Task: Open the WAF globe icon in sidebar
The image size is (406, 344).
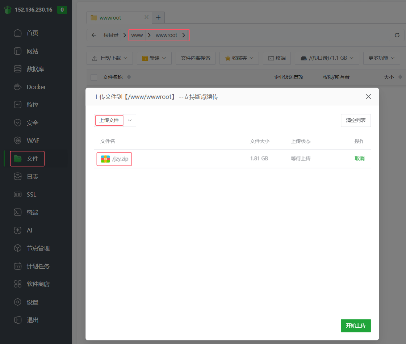Action: tap(18, 140)
